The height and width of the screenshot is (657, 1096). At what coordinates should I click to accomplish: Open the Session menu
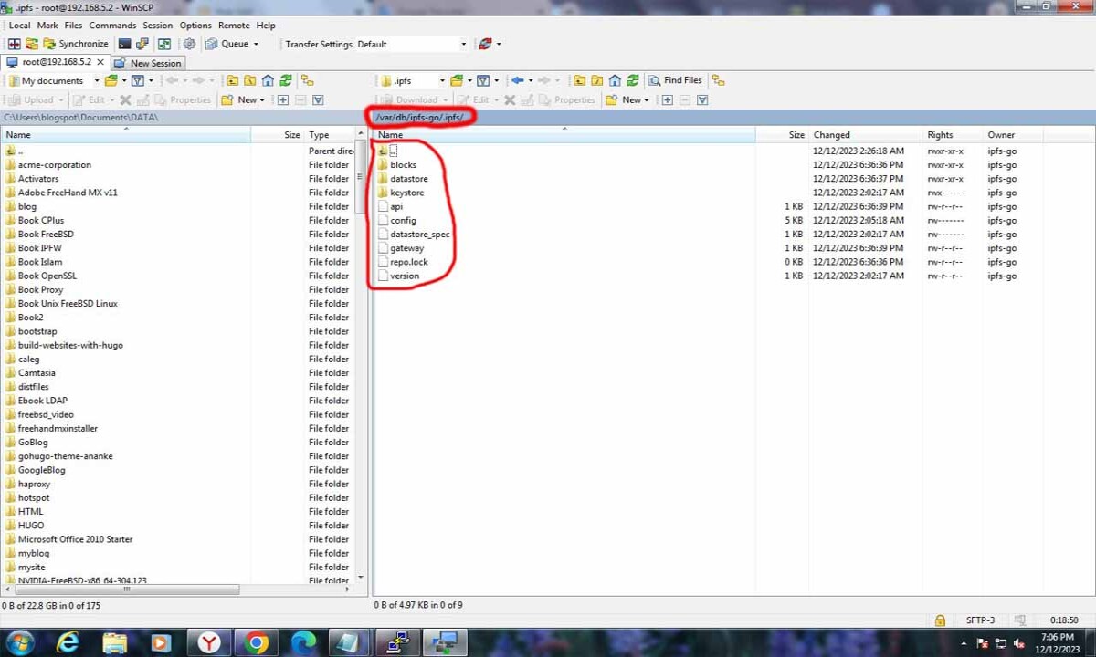[x=157, y=26]
